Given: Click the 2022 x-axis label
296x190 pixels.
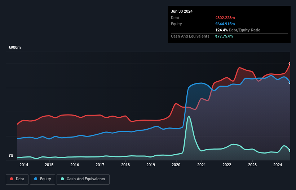Looking at the screenshot, I should tap(227, 165).
